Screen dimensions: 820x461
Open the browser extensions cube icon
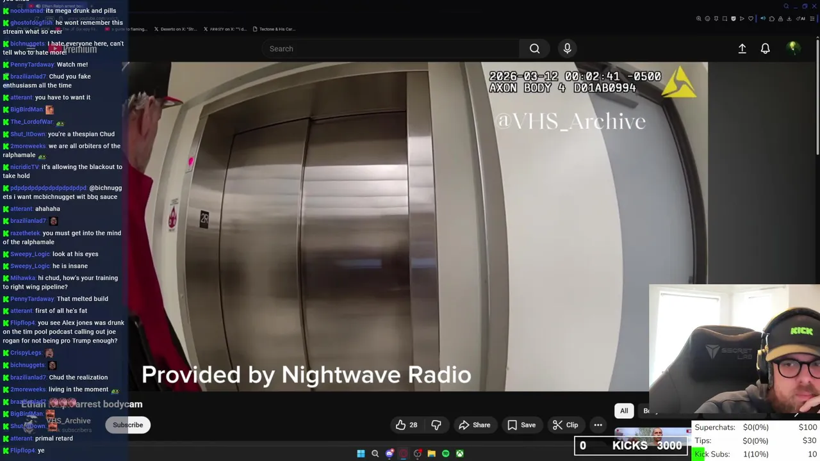coord(772,19)
